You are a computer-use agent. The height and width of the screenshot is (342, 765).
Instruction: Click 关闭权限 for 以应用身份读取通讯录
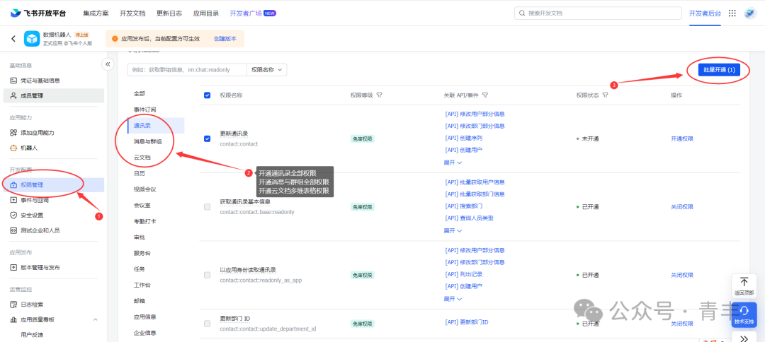tap(682, 275)
